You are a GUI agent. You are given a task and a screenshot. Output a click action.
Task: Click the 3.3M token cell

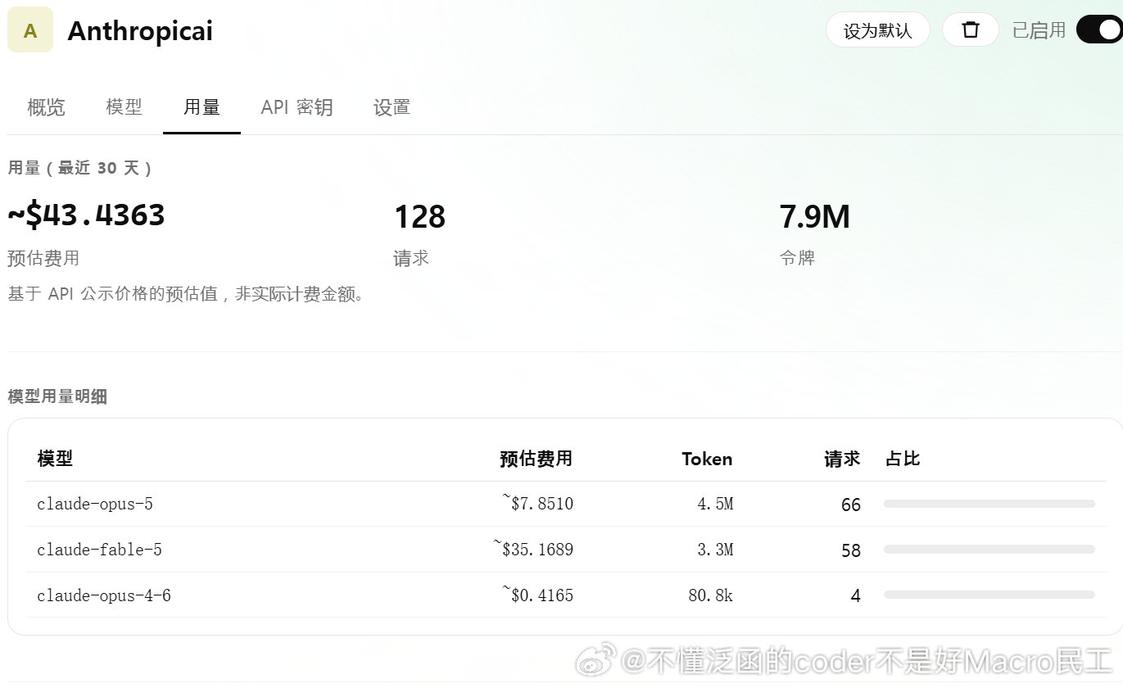(715, 550)
